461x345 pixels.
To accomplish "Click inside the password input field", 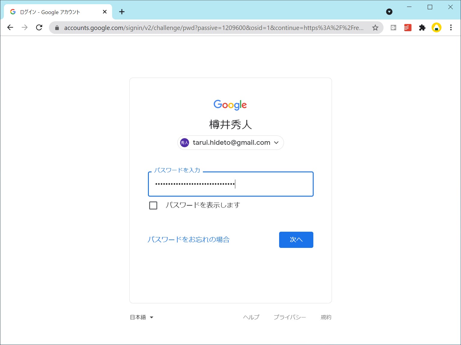I will [230, 184].
